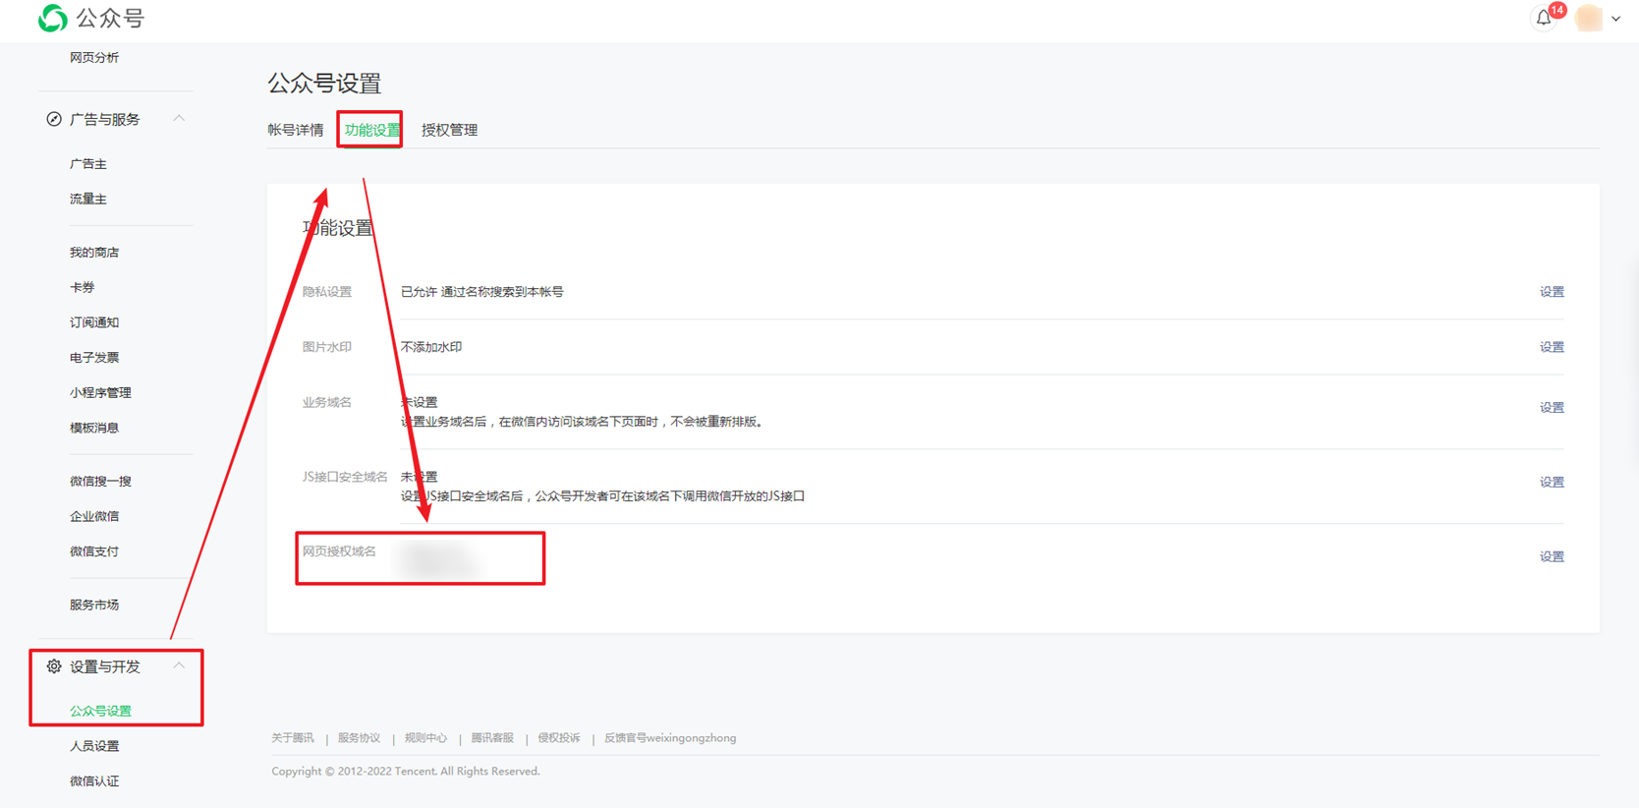Viewport: 1639px width, 808px height.
Task: Click 设置 for JS接口安全域名 row
Action: (1552, 482)
